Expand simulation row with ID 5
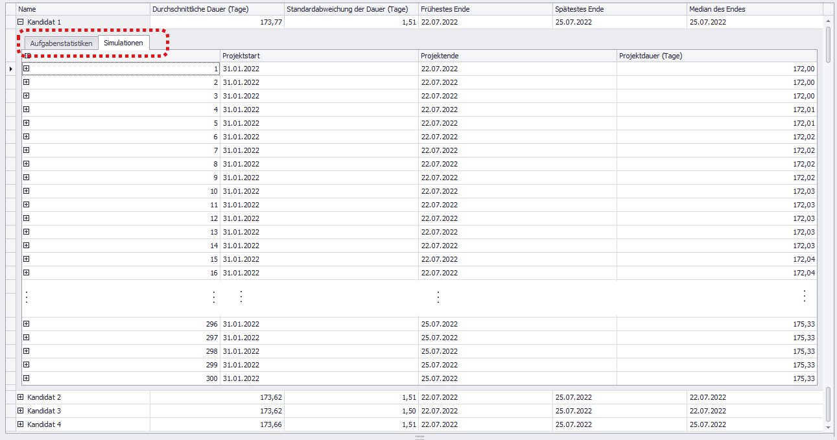837x440 pixels. coord(27,123)
